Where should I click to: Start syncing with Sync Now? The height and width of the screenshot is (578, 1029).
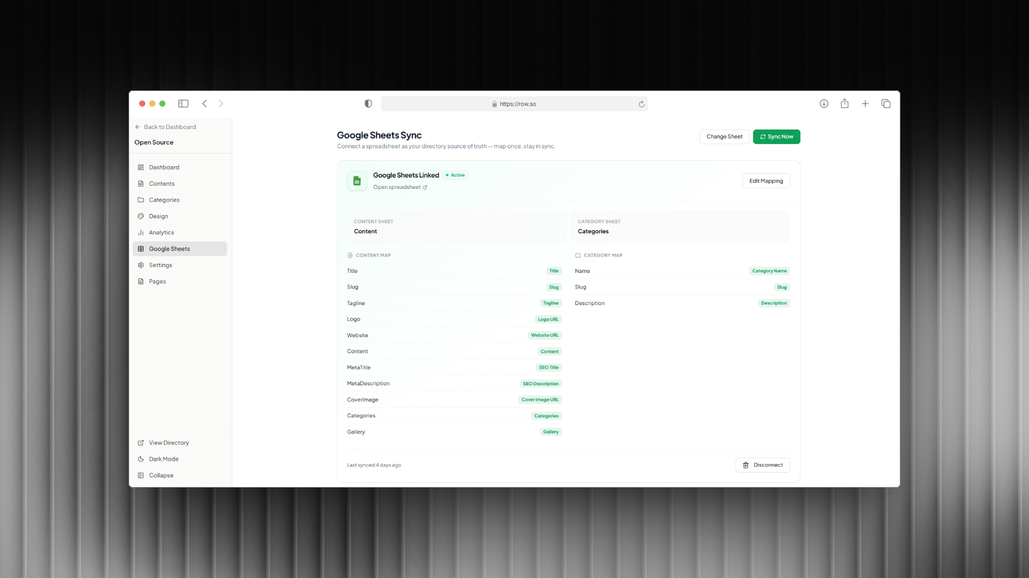click(x=777, y=137)
